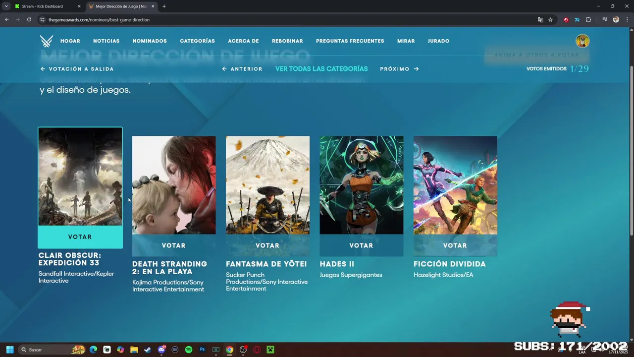Reload the page with the refresh icon

29,20
